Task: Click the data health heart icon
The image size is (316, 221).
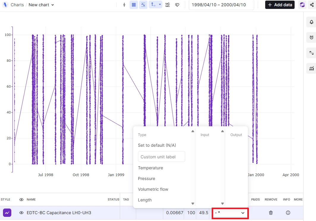Action: 177,5
